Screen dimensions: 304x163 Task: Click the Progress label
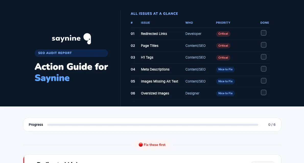coord(36,125)
